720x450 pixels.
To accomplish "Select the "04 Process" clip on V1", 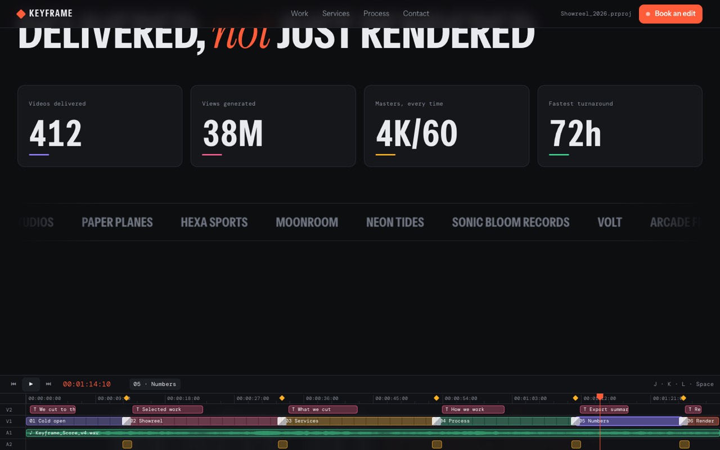I will [x=506, y=421].
